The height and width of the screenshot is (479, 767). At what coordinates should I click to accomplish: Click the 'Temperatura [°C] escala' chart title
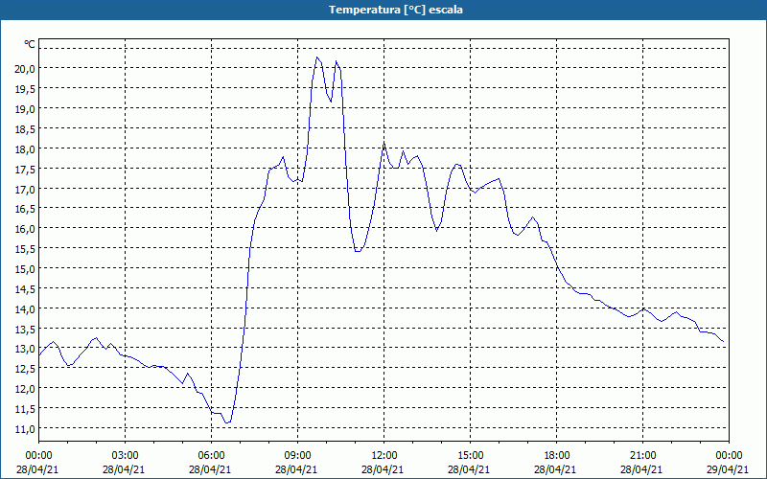pyautogui.click(x=396, y=10)
